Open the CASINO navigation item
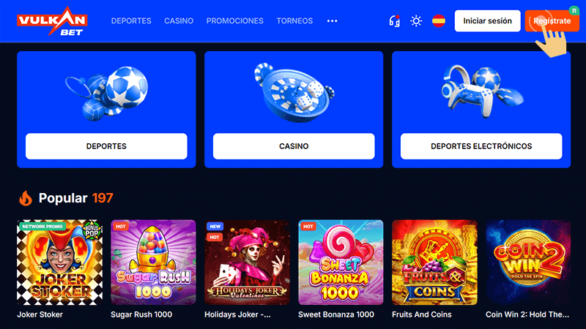586x329 pixels. (179, 21)
